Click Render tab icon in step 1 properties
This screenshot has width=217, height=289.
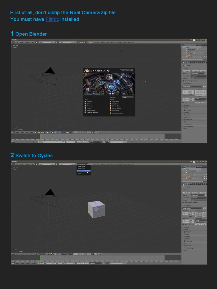click(187, 62)
